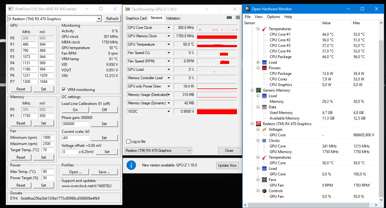This screenshot has width=386, height=208.
Task: Click the Voltage offset value field
Action: tap(69, 152)
